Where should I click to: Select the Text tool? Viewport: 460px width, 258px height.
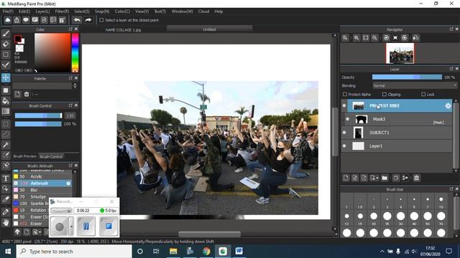coord(6,178)
